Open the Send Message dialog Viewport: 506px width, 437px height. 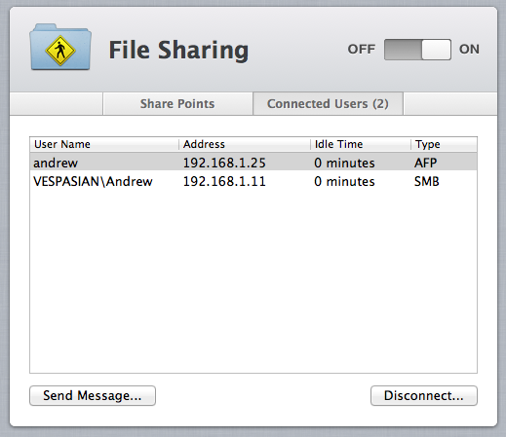tap(93, 395)
